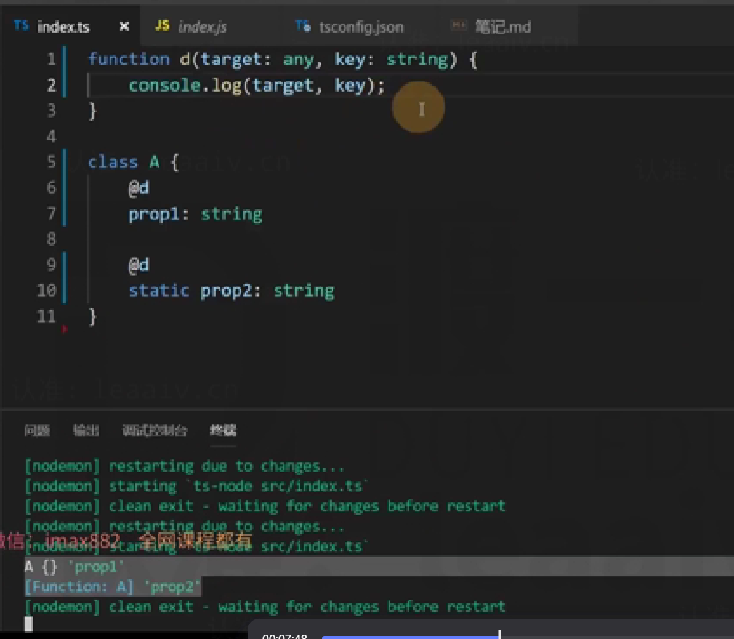Open the tsconfig.json editor tab
This screenshot has height=639, width=734.
coord(360,26)
